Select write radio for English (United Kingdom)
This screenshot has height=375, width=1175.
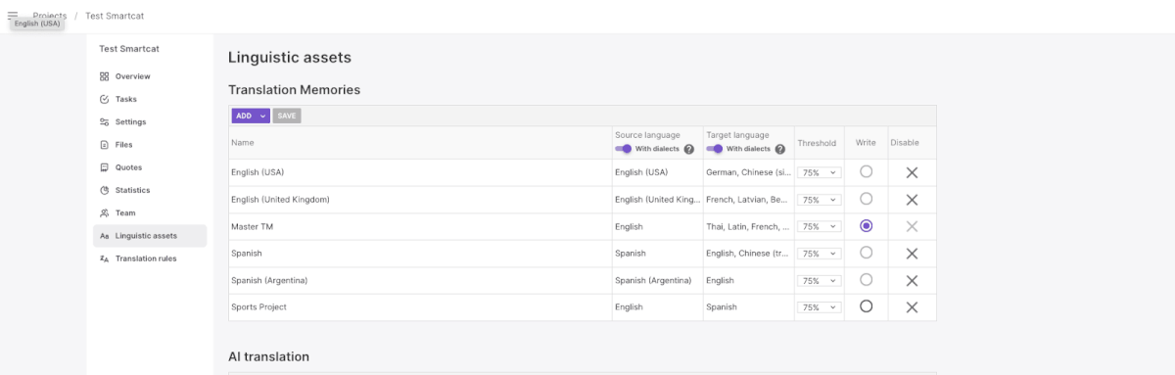coord(866,199)
